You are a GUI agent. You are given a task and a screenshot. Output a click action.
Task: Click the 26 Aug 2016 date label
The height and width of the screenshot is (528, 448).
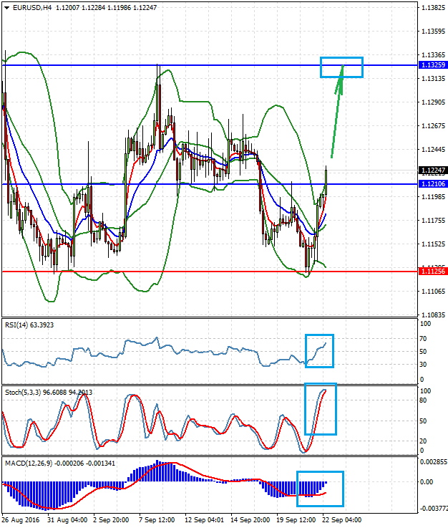(x=22, y=519)
